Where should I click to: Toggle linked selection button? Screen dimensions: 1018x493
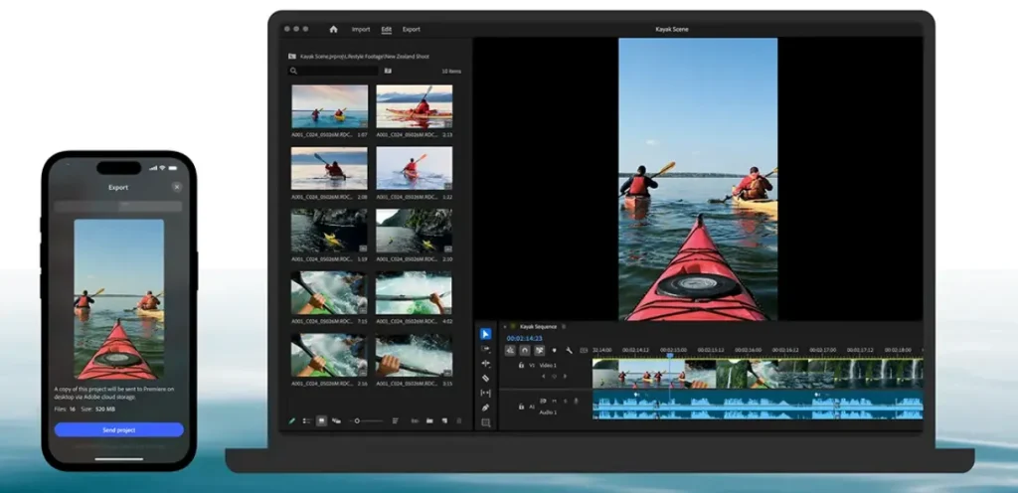(539, 350)
